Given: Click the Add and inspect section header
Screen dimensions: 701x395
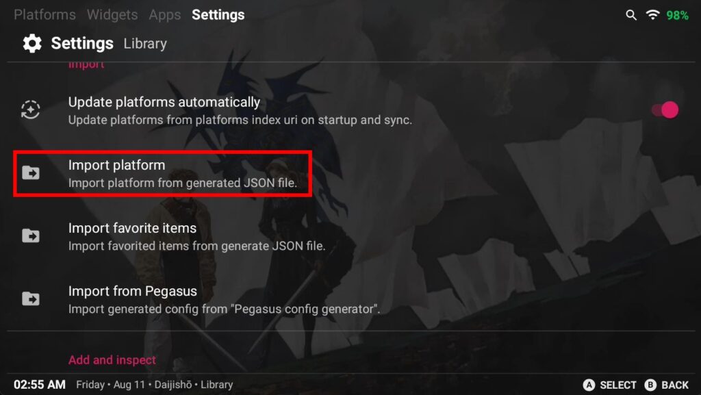Looking at the screenshot, I should 112,360.
